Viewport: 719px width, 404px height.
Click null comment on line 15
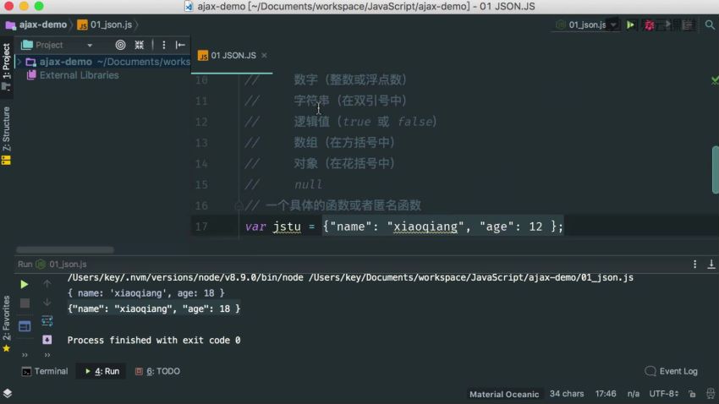click(x=308, y=184)
